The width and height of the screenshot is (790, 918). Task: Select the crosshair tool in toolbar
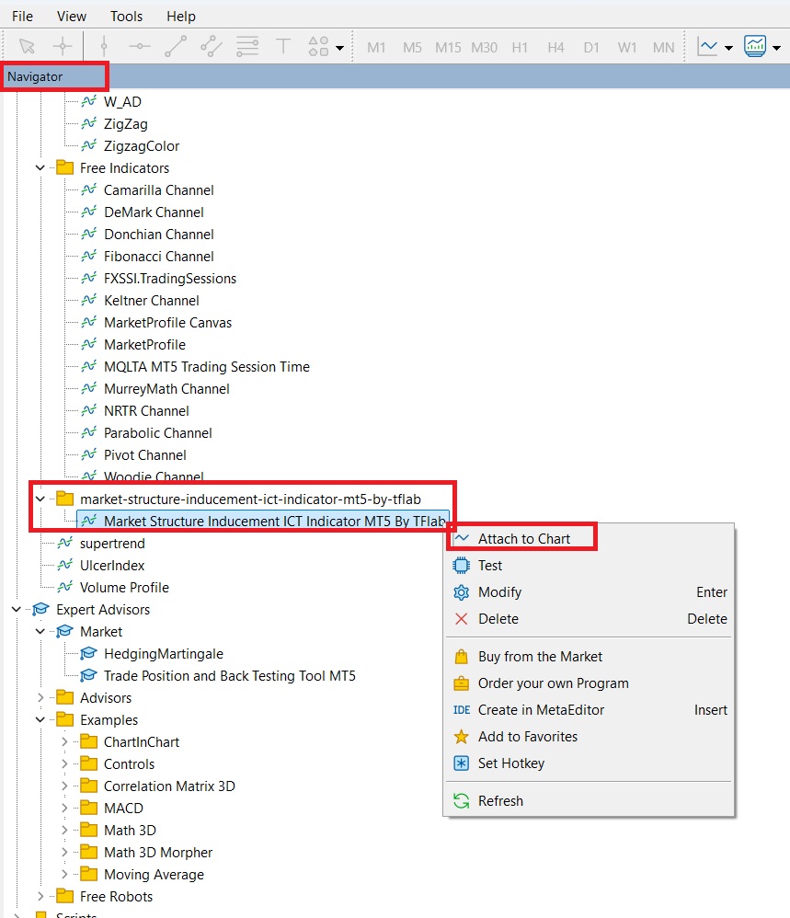[x=62, y=46]
